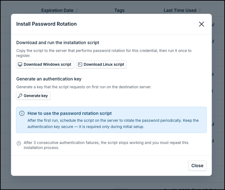
Task: Click the Close button at the bottom
Action: click(197, 166)
